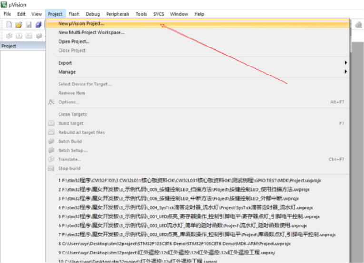Open the Flash menu
364x263 pixels.
[74, 14]
